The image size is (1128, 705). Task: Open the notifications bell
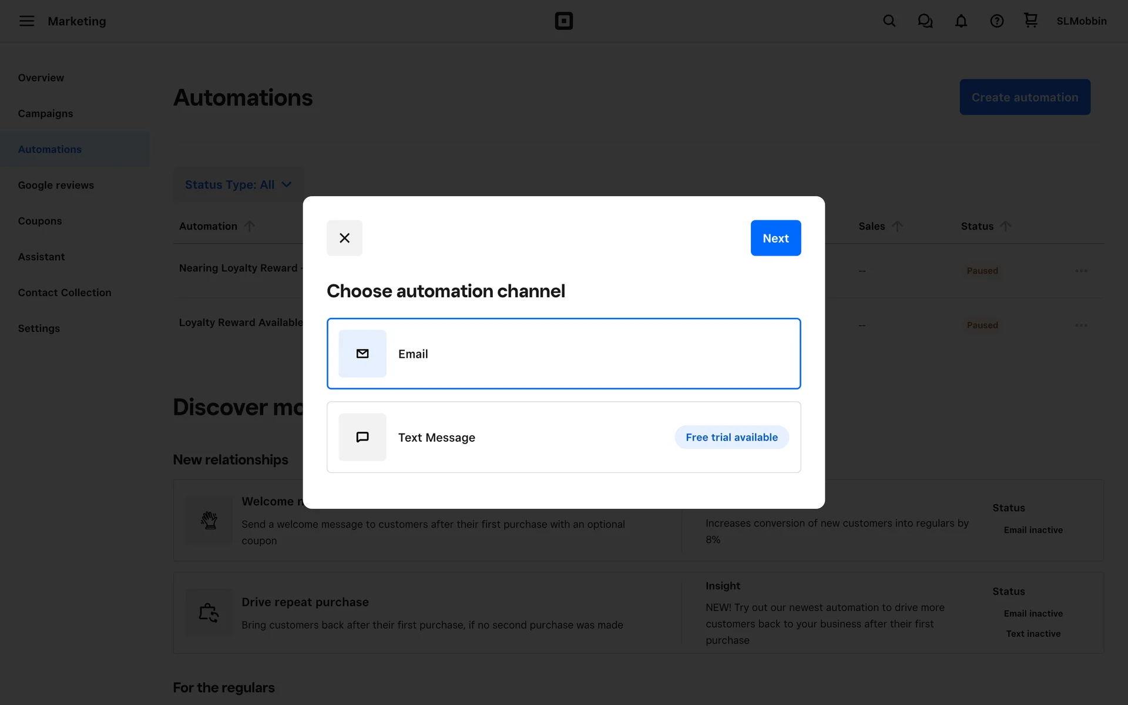(x=961, y=21)
